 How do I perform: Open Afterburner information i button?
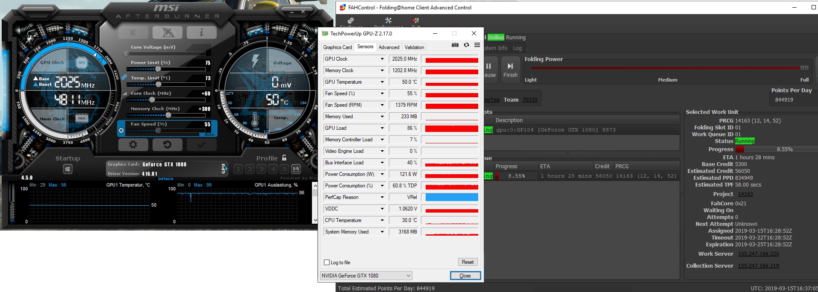201,32
